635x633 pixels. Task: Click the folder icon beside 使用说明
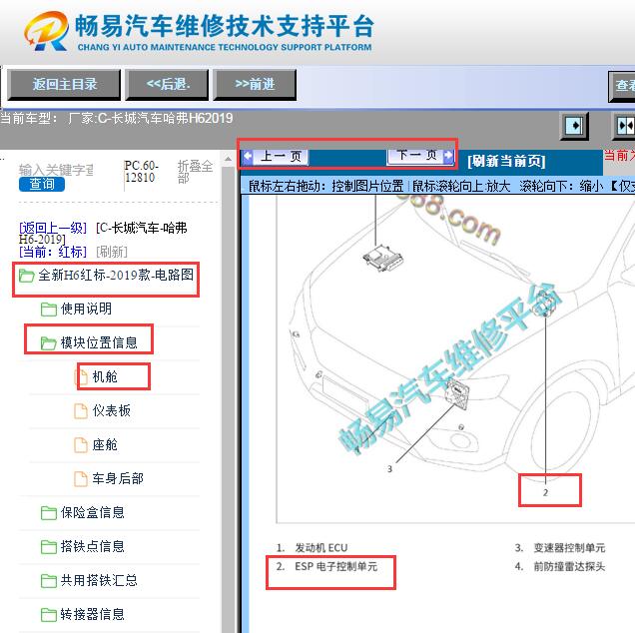(49, 310)
